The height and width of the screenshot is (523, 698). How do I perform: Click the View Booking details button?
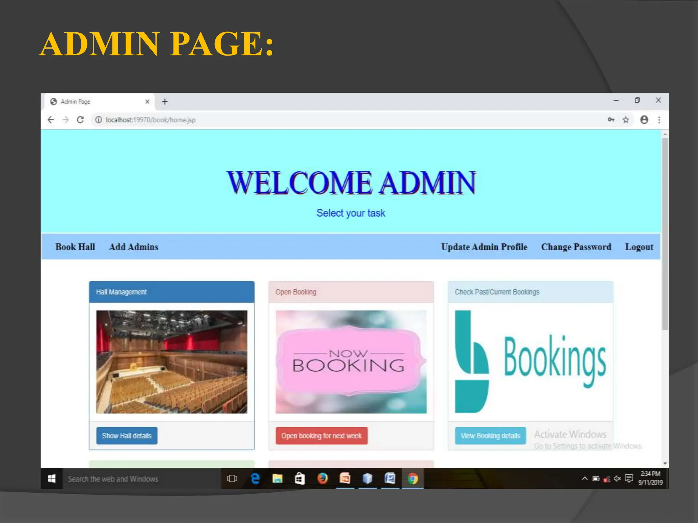[x=490, y=435]
